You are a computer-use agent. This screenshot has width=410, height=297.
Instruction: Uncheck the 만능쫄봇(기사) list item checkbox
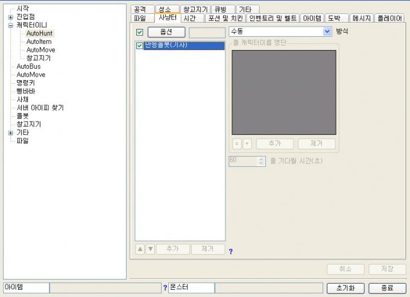click(x=140, y=46)
